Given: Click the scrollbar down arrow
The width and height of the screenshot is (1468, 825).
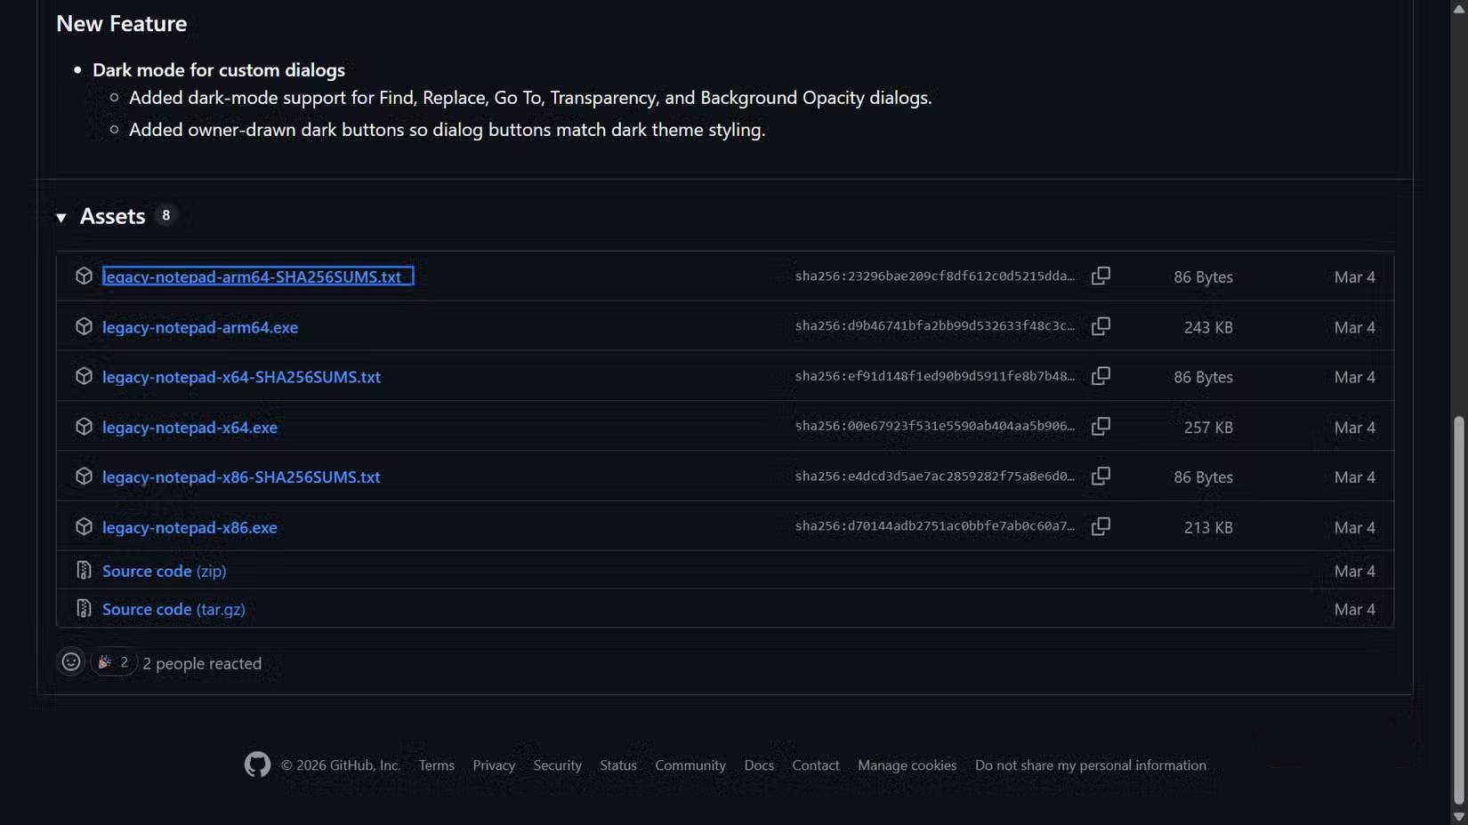Looking at the screenshot, I should (1458, 816).
